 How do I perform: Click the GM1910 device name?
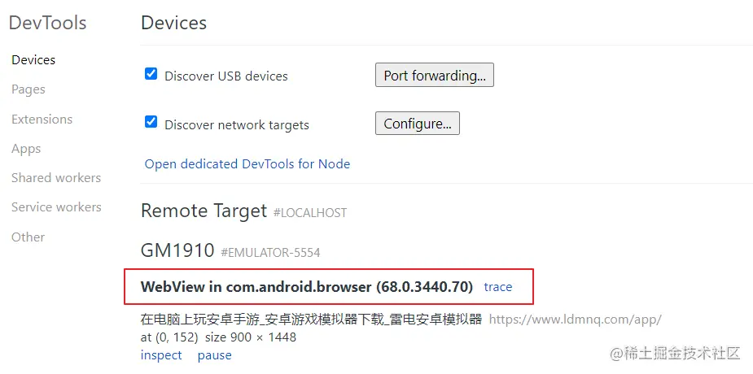pos(177,250)
